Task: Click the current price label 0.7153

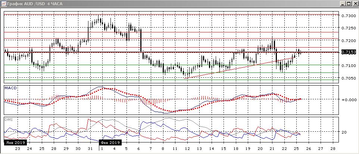Action: pyautogui.click(x=348, y=52)
